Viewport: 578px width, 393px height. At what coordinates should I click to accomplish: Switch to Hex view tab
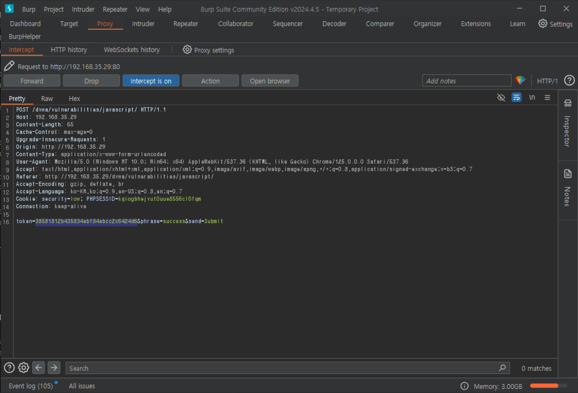[x=74, y=99]
